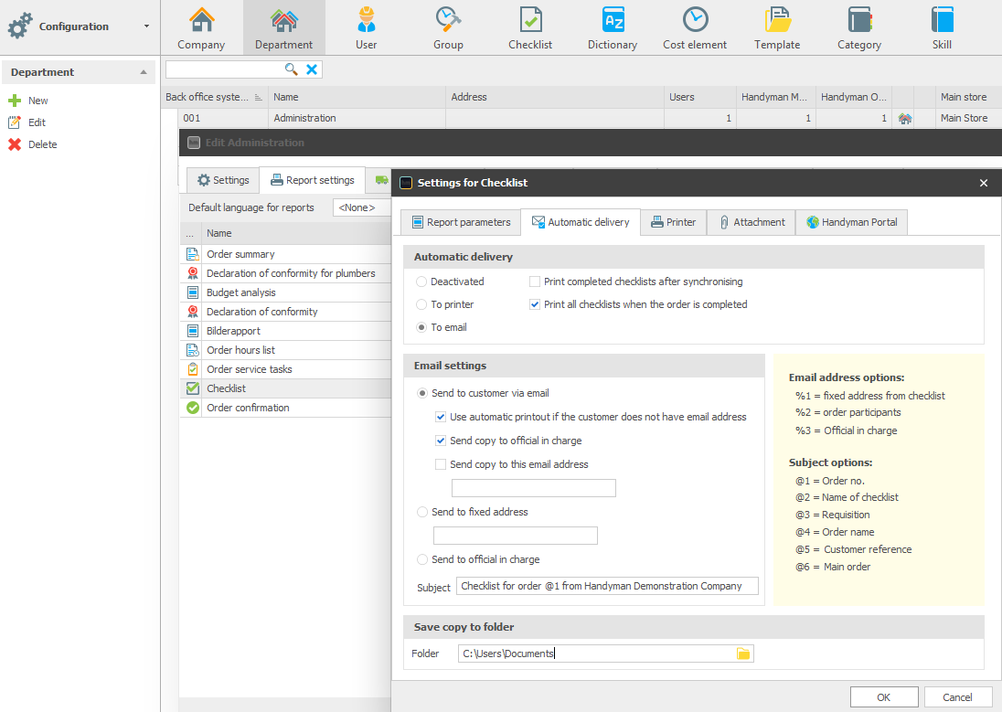The height and width of the screenshot is (712, 1002).
Task: Open the User configuration icon
Action: (x=367, y=28)
